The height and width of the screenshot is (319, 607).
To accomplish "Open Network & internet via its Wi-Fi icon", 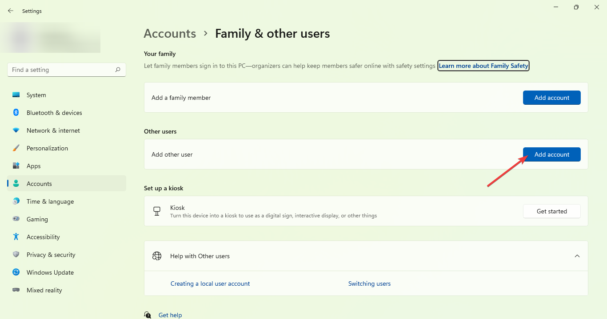I will click(x=16, y=130).
